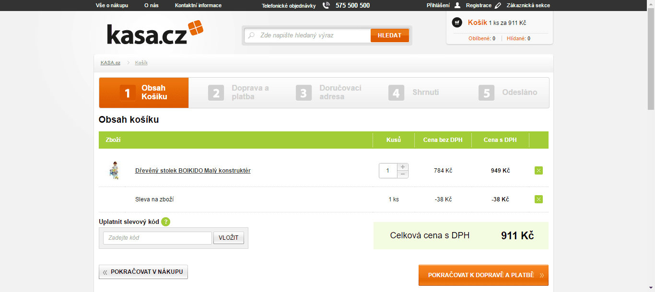Screen dimensions: 655x292
Task: Click the 911 Kč total price
Action: pos(517,235)
